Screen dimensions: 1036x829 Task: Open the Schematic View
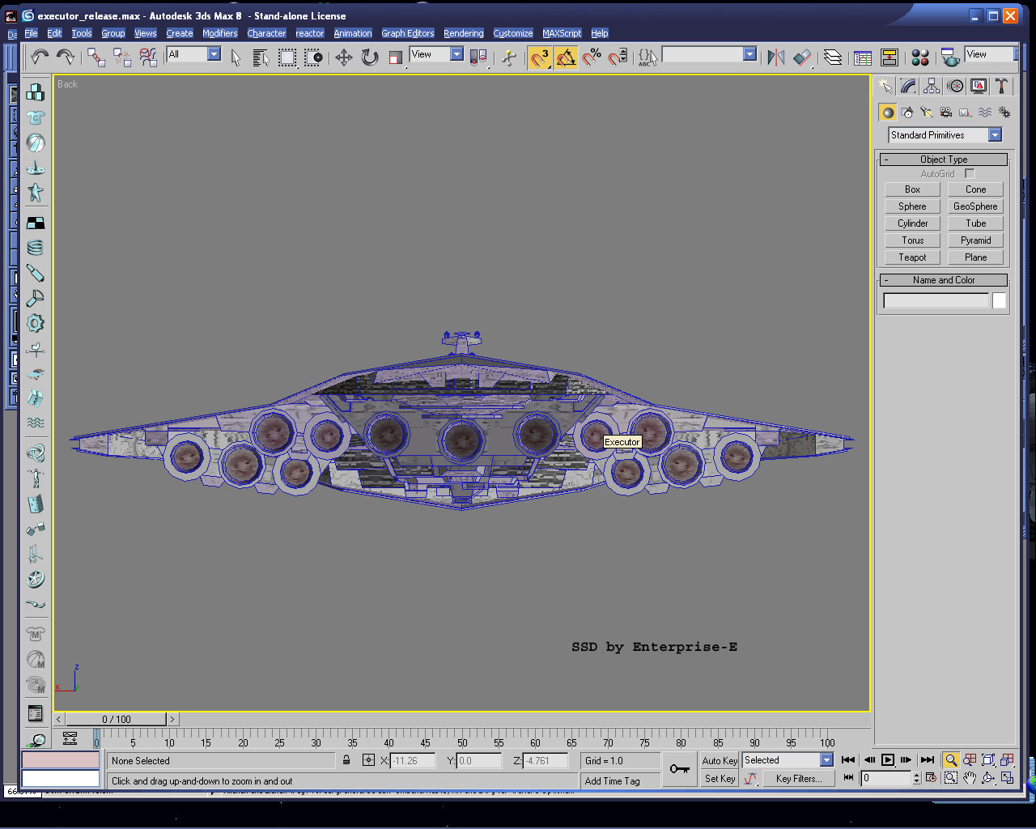click(x=890, y=57)
